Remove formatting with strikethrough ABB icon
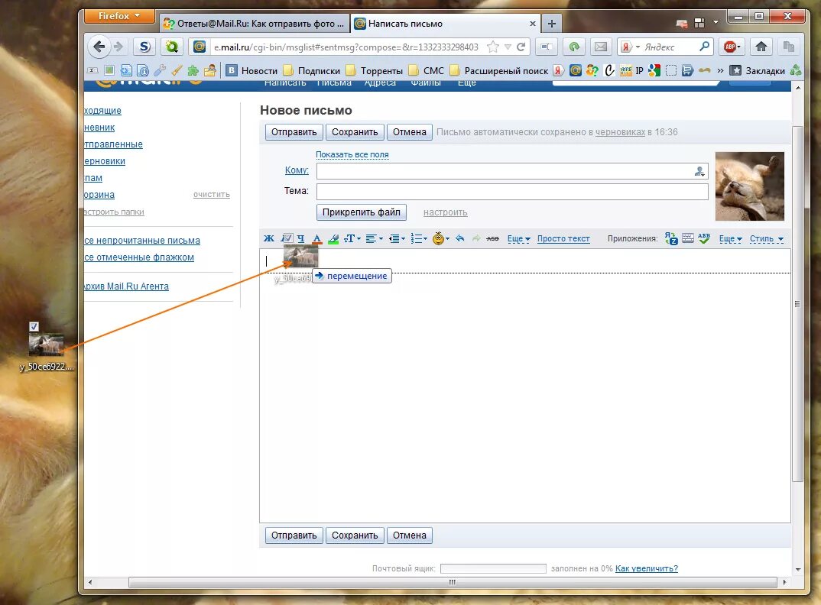The width and height of the screenshot is (821, 605). (492, 238)
